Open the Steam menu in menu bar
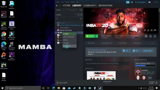Screen dimensions: 160x90 (58, 2)
